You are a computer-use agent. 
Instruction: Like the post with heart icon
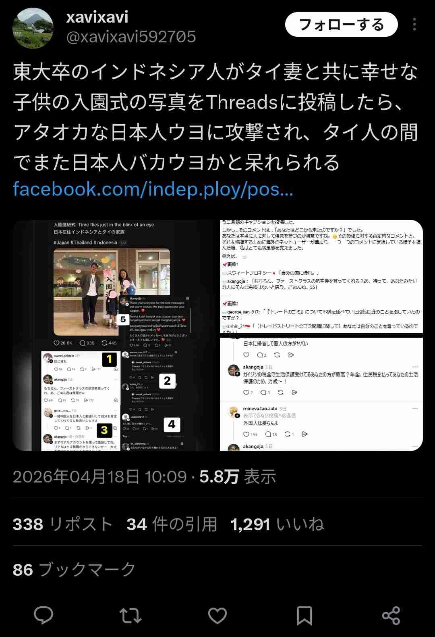point(217,616)
